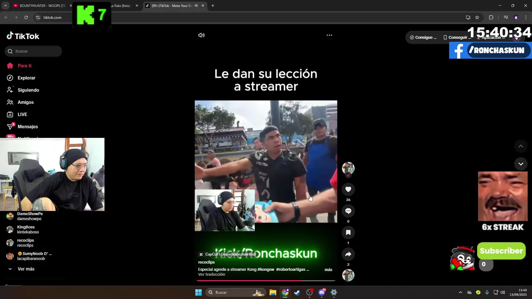
Task: Open site information icon beside tiktok.com
Action: point(38,17)
